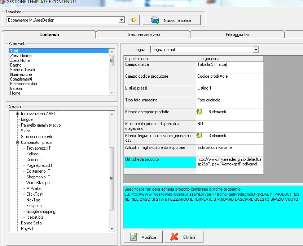Switch to the Gestione aree web tab
Image resolution: width=303 pixels, height=246 pixels.
click(144, 35)
